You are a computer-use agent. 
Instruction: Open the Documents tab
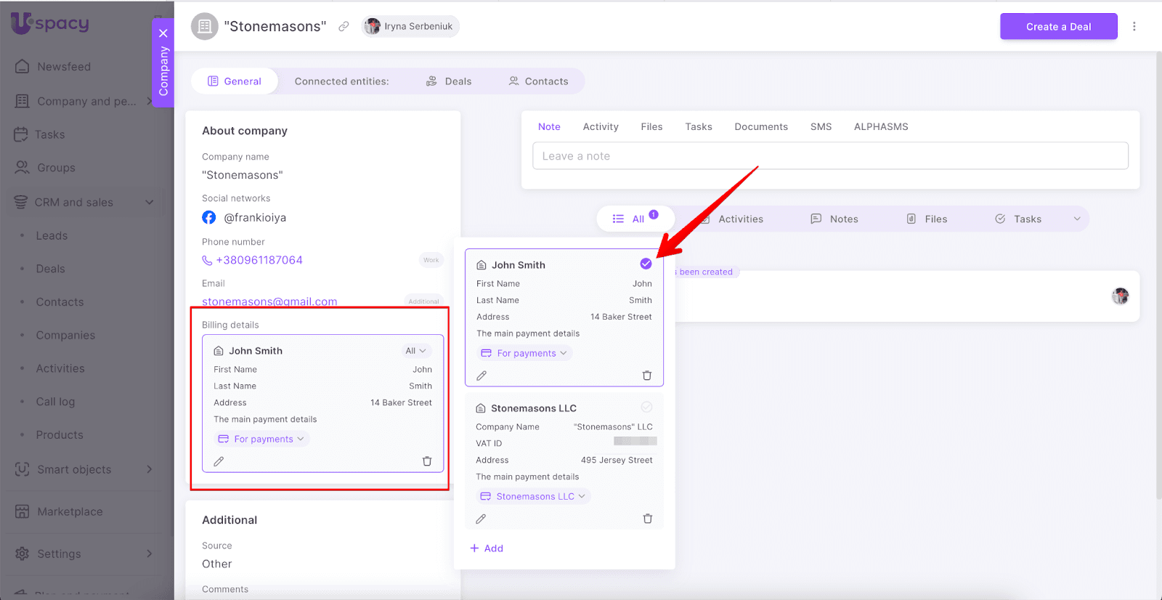click(760, 126)
